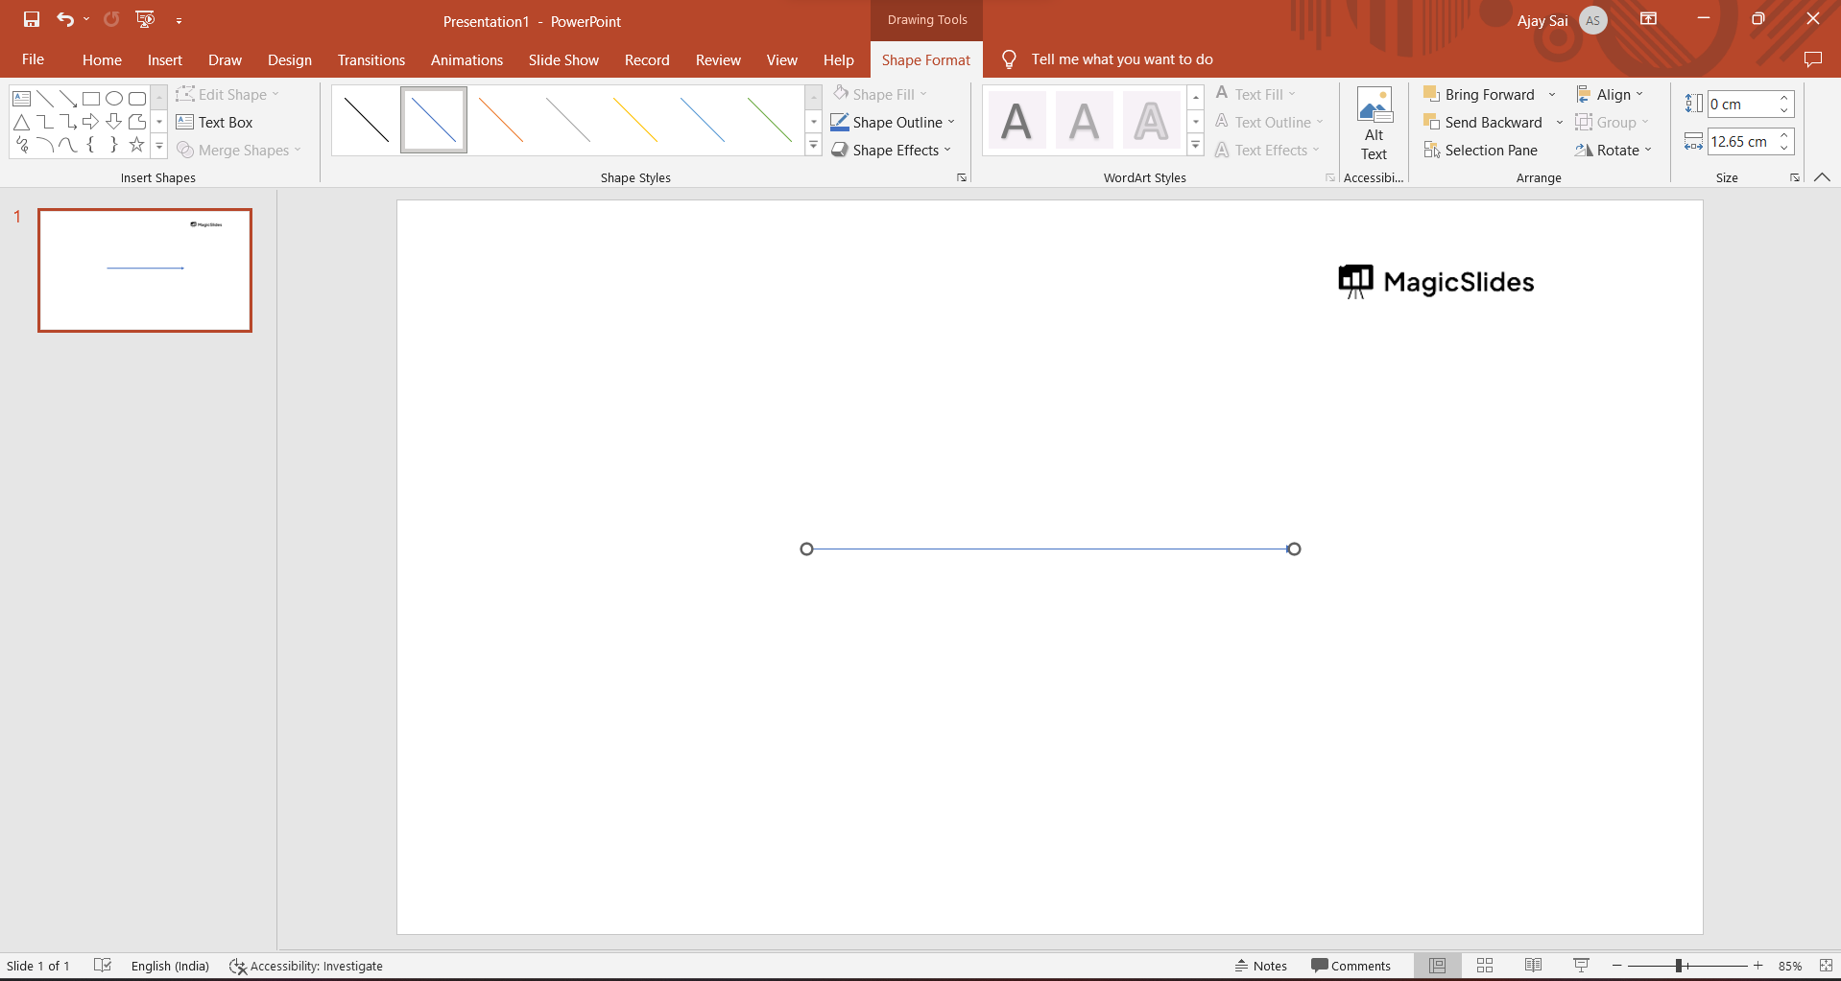Open Reading View from the status bar
The height and width of the screenshot is (981, 1841).
pos(1533,966)
